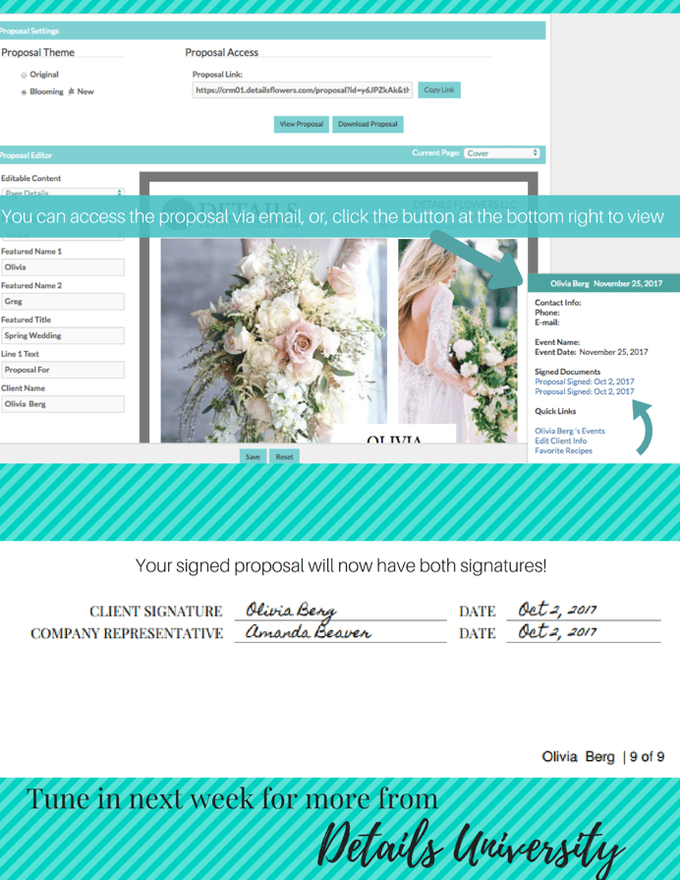Select the Blooming theme radio button
This screenshot has height=880, width=680.
(24, 92)
